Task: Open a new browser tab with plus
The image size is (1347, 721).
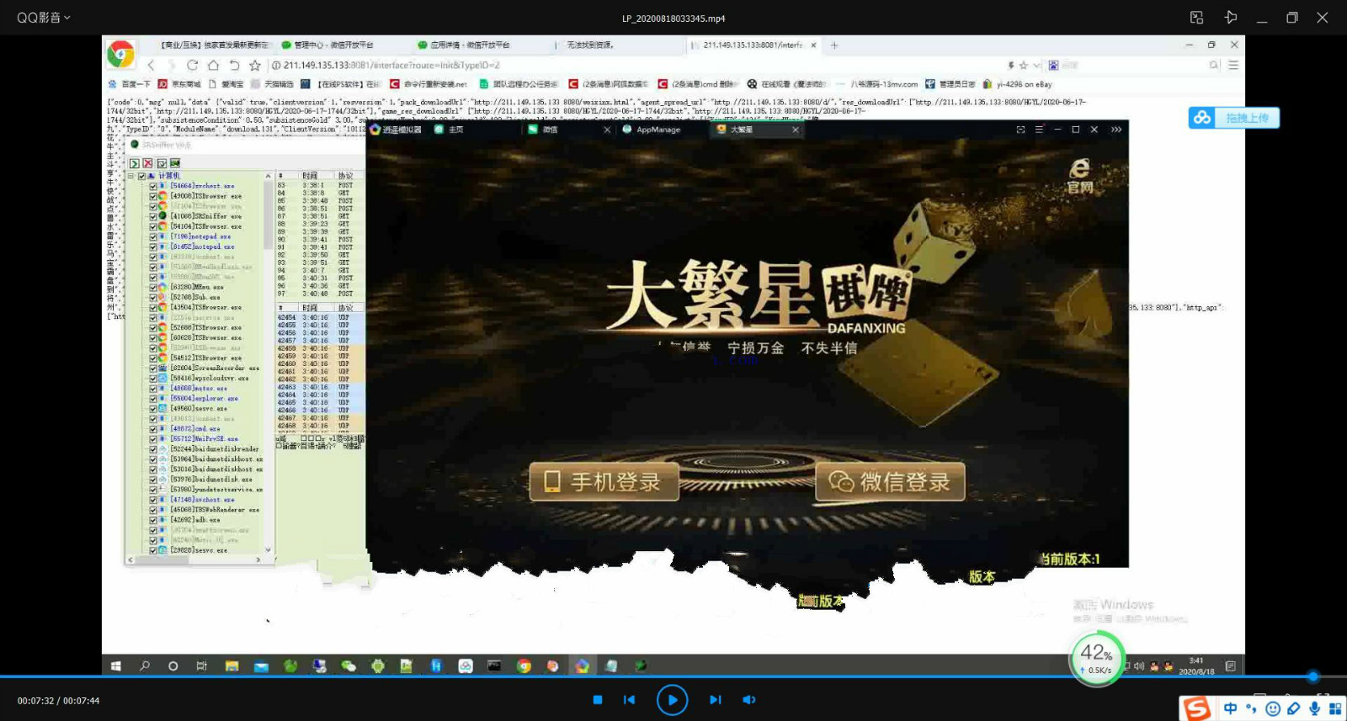Action: (x=834, y=45)
